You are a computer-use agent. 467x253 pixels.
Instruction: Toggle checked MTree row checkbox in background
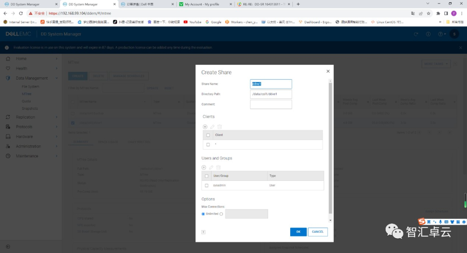coord(73,123)
